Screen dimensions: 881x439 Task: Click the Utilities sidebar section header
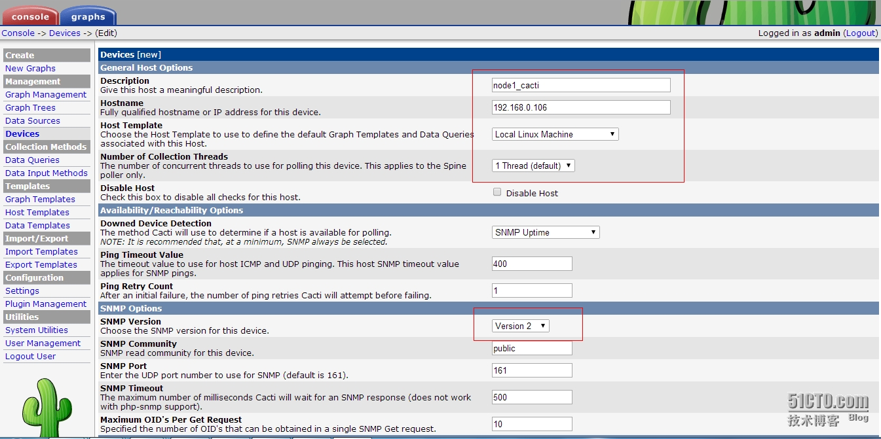point(47,317)
